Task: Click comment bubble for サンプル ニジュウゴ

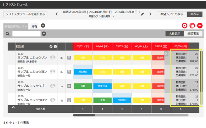Action: [52, 86]
